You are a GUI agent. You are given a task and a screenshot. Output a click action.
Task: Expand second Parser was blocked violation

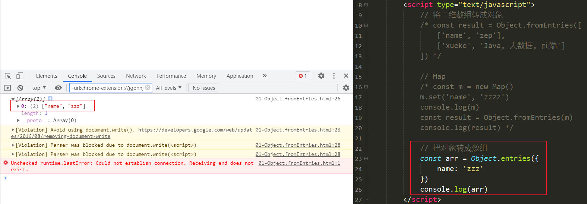click(x=13, y=154)
